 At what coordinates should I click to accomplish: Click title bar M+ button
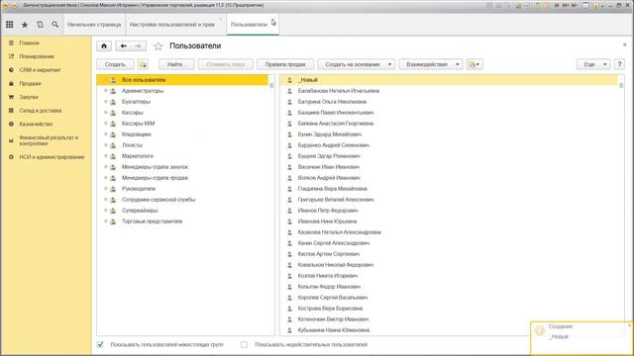[x=566, y=5]
